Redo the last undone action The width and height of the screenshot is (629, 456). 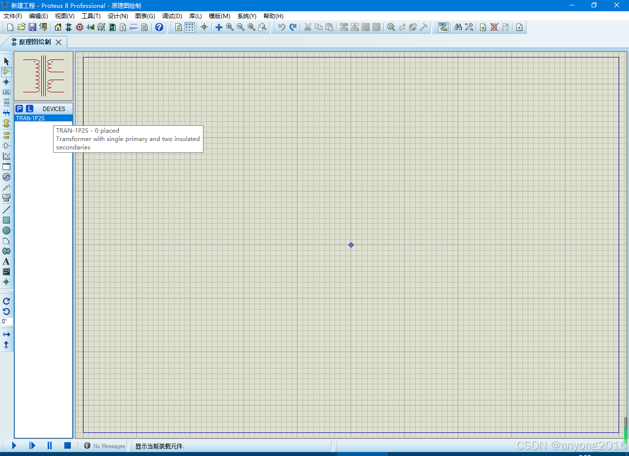tap(292, 27)
